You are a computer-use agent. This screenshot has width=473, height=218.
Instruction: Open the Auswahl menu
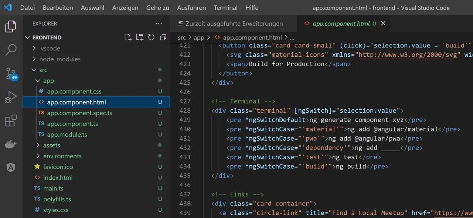pyautogui.click(x=93, y=7)
